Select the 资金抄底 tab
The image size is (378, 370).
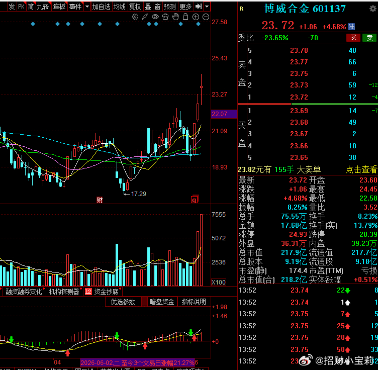click(x=107, y=292)
